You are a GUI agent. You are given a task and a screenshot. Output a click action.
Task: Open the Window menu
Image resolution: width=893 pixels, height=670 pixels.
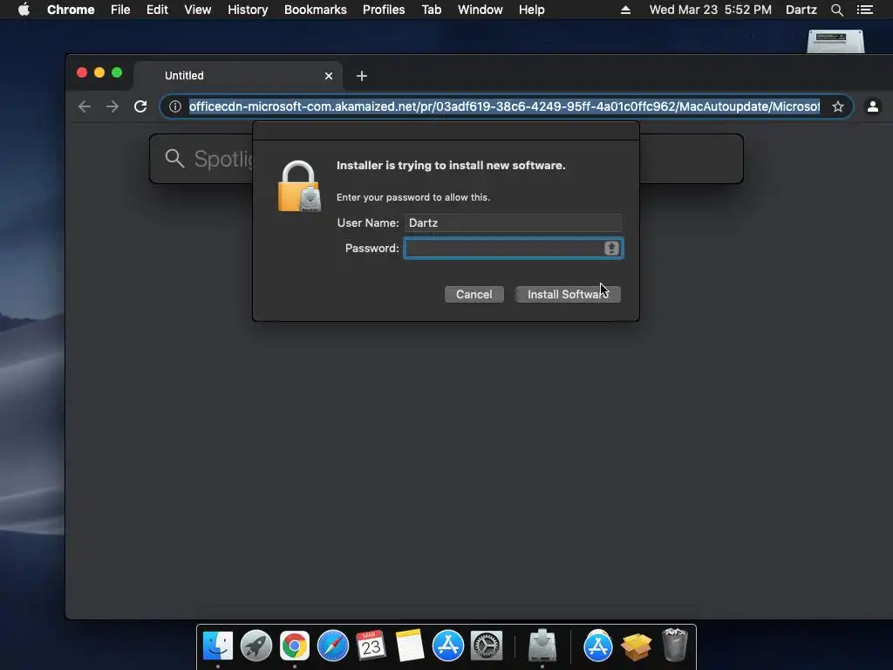coord(481,10)
